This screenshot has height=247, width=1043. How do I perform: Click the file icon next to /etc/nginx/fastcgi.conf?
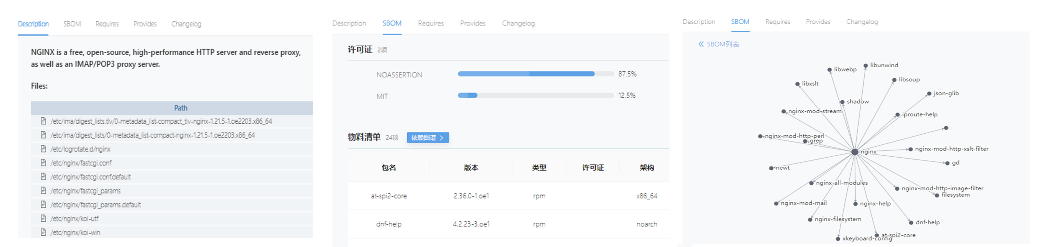pos(43,163)
